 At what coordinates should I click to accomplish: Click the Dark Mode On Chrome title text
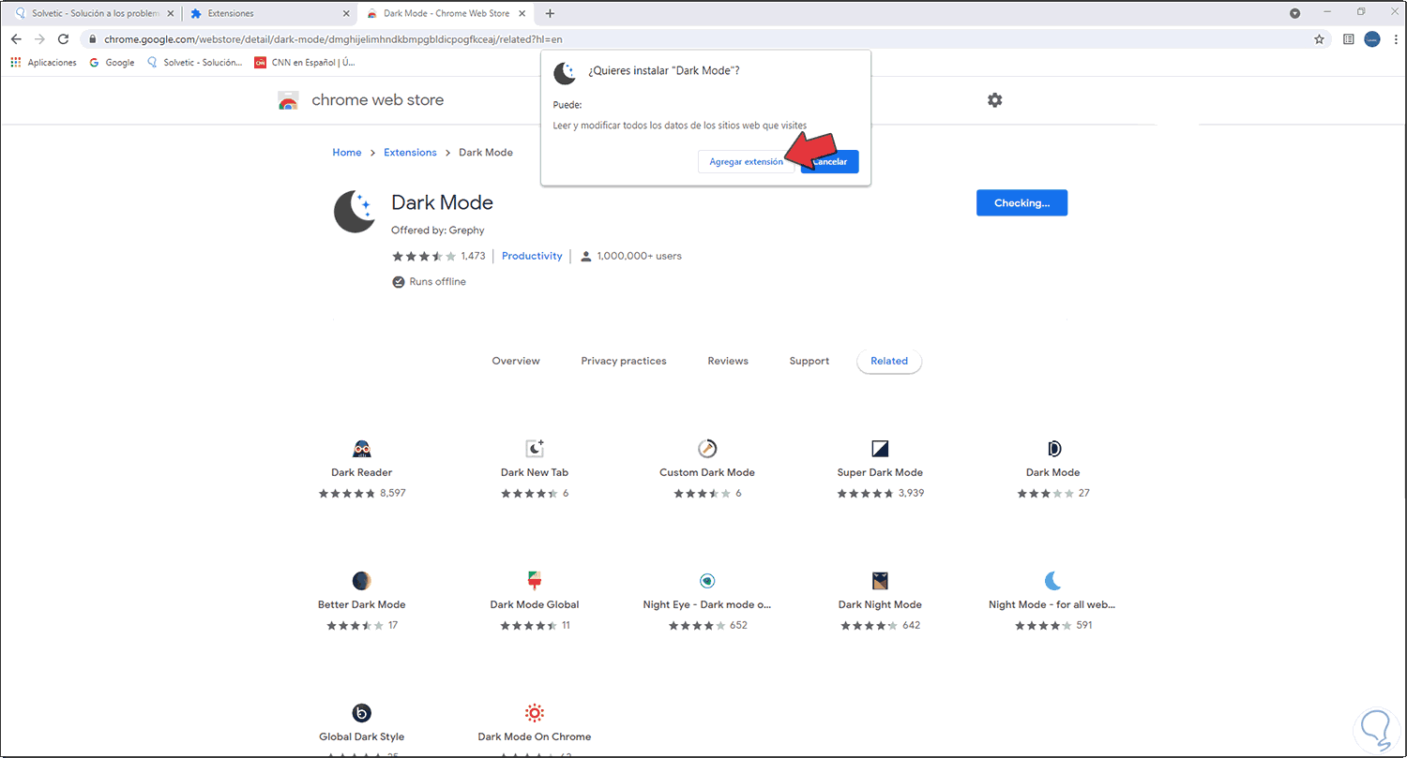(535, 736)
